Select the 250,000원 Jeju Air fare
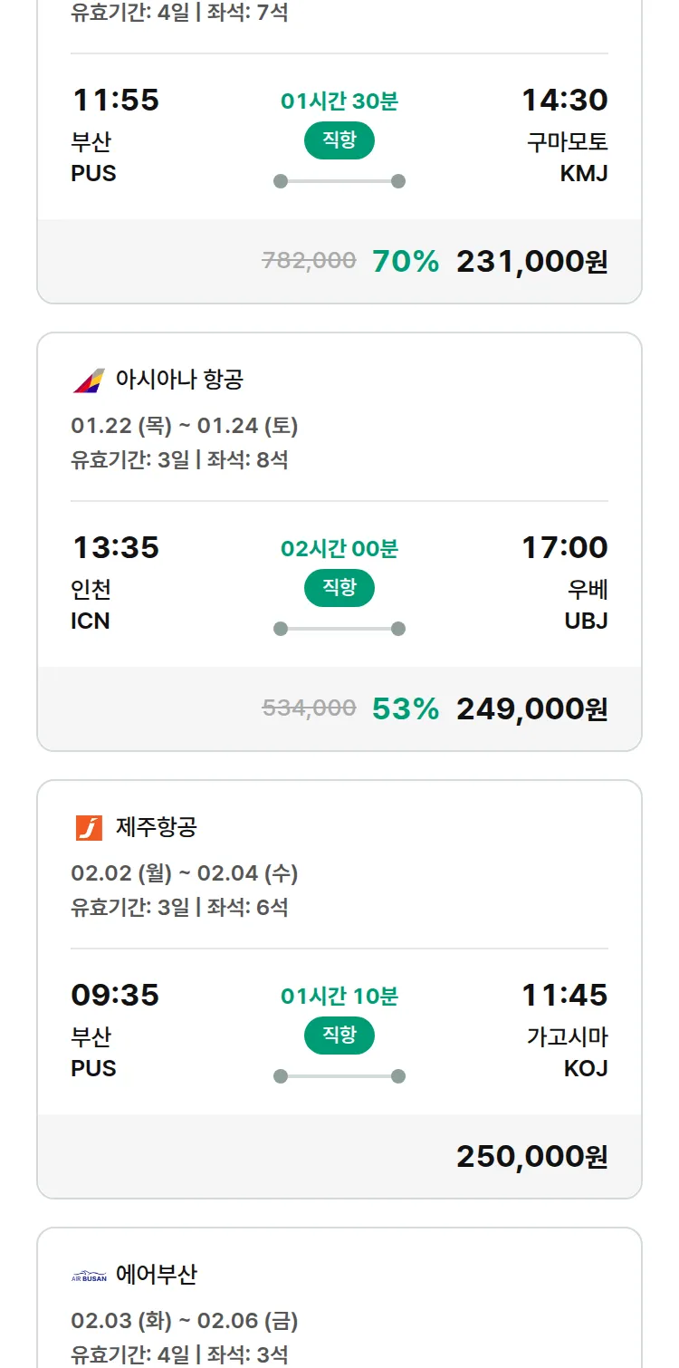 coord(531,1157)
